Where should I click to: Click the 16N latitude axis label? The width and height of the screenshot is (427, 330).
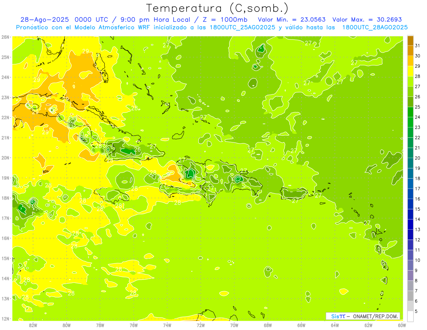pos(5,238)
